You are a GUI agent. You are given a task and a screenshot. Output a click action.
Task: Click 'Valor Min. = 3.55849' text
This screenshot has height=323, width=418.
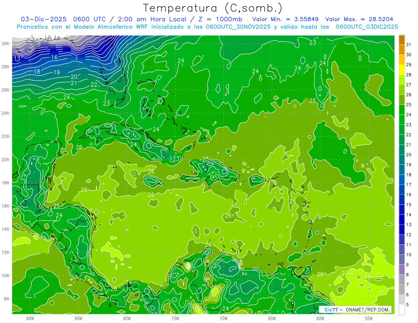point(286,19)
